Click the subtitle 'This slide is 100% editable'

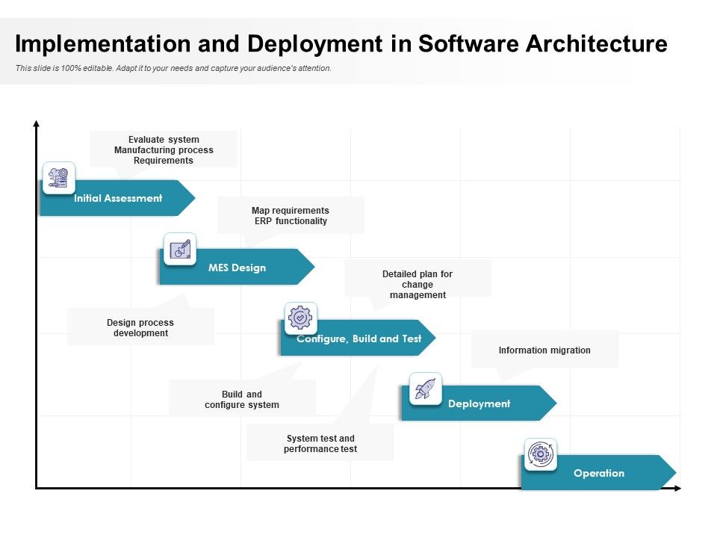point(173,68)
